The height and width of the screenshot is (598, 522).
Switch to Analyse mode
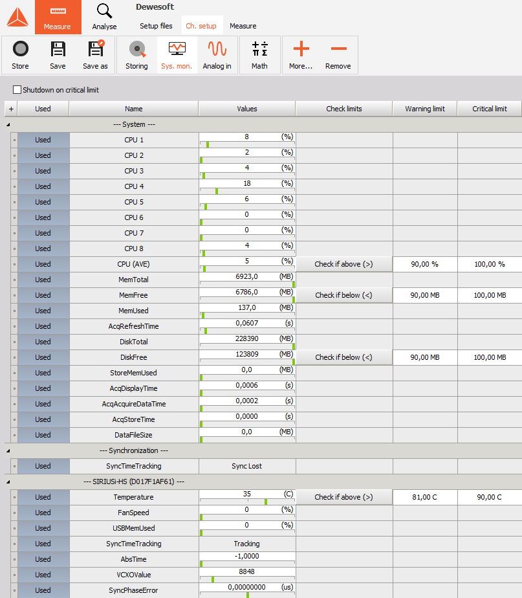tap(104, 17)
